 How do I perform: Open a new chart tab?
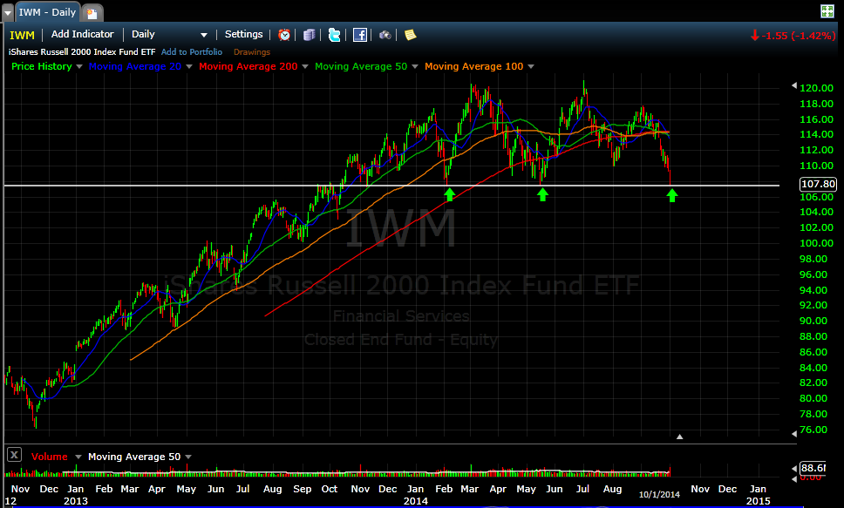[x=92, y=13]
